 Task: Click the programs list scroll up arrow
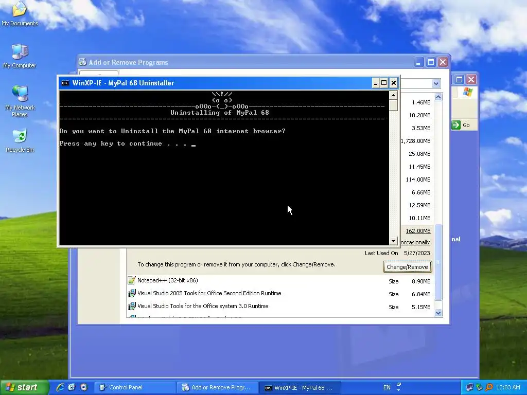pos(438,97)
